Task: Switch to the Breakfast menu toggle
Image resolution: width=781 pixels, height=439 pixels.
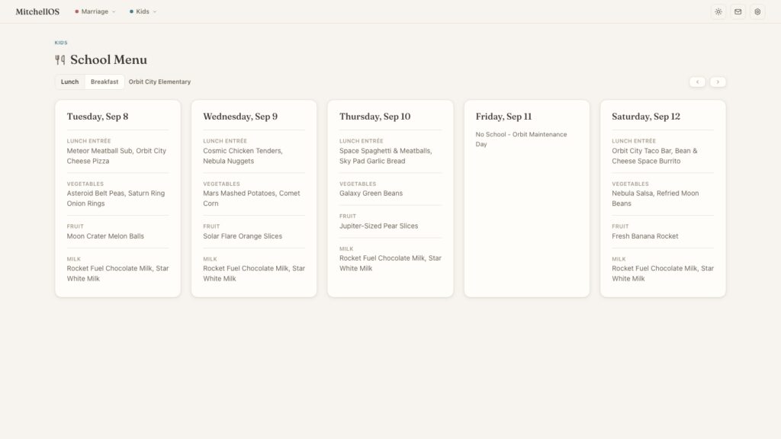Action: coord(104,82)
